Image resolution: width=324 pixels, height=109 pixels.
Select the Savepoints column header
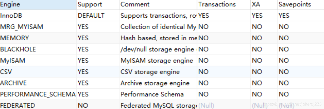click(x=300, y=5)
